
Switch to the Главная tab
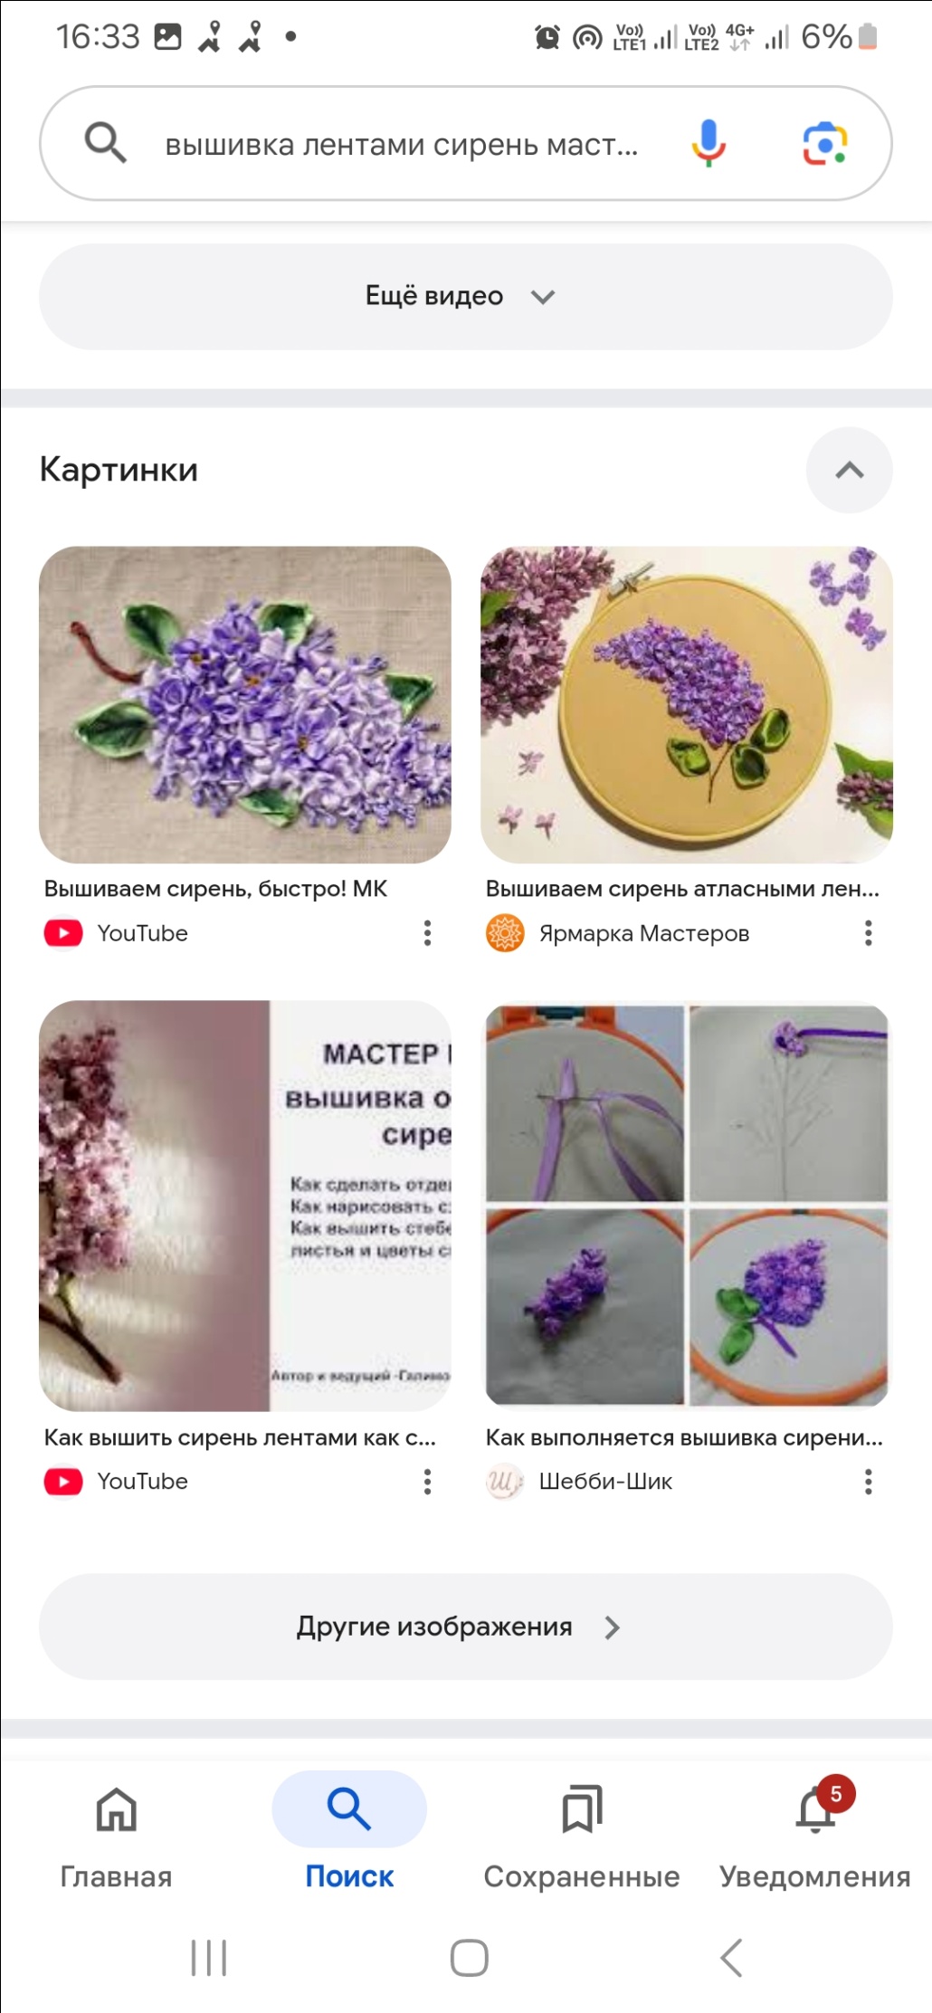(x=116, y=1834)
